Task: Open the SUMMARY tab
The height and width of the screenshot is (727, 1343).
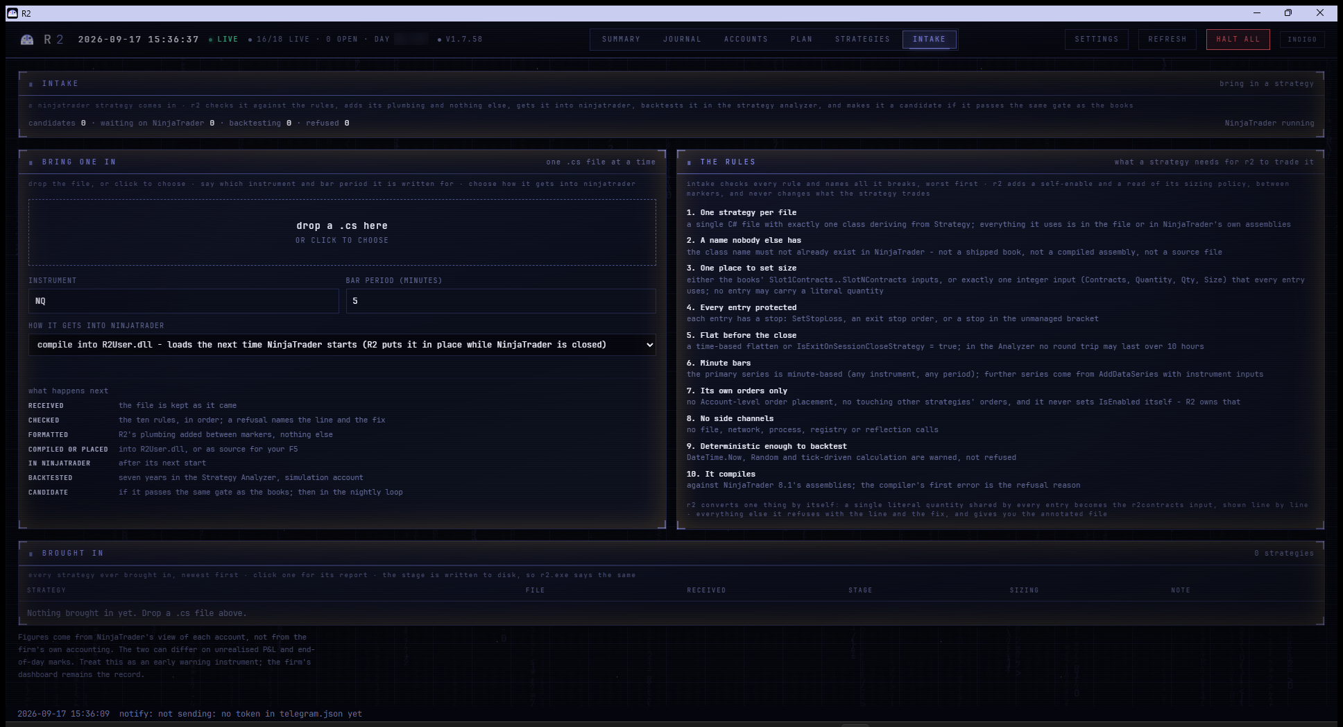Action: (621, 40)
